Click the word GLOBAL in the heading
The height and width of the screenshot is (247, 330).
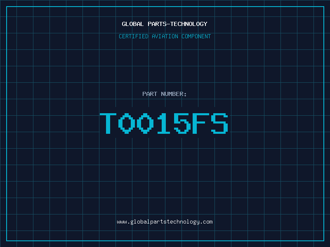133,24
